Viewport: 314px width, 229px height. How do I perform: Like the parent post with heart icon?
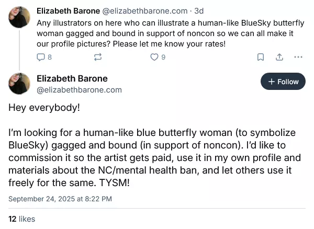(x=154, y=57)
